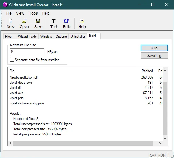Click the Maximum File Size input field
Viewport: 174px width, 158px height.
[x=27, y=52]
